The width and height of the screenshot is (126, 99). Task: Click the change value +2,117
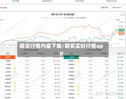point(106,76)
